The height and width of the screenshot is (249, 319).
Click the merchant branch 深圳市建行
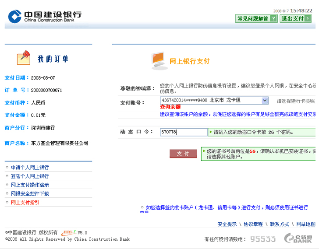(43, 128)
